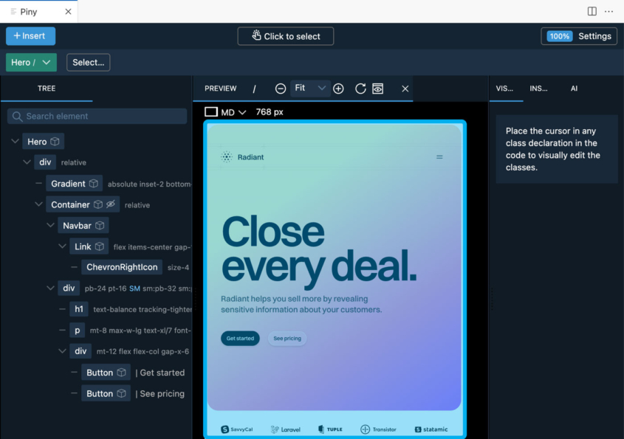Click the search magnifier in the Tree panel
Viewport: 624px width, 439px height.
[x=16, y=116]
